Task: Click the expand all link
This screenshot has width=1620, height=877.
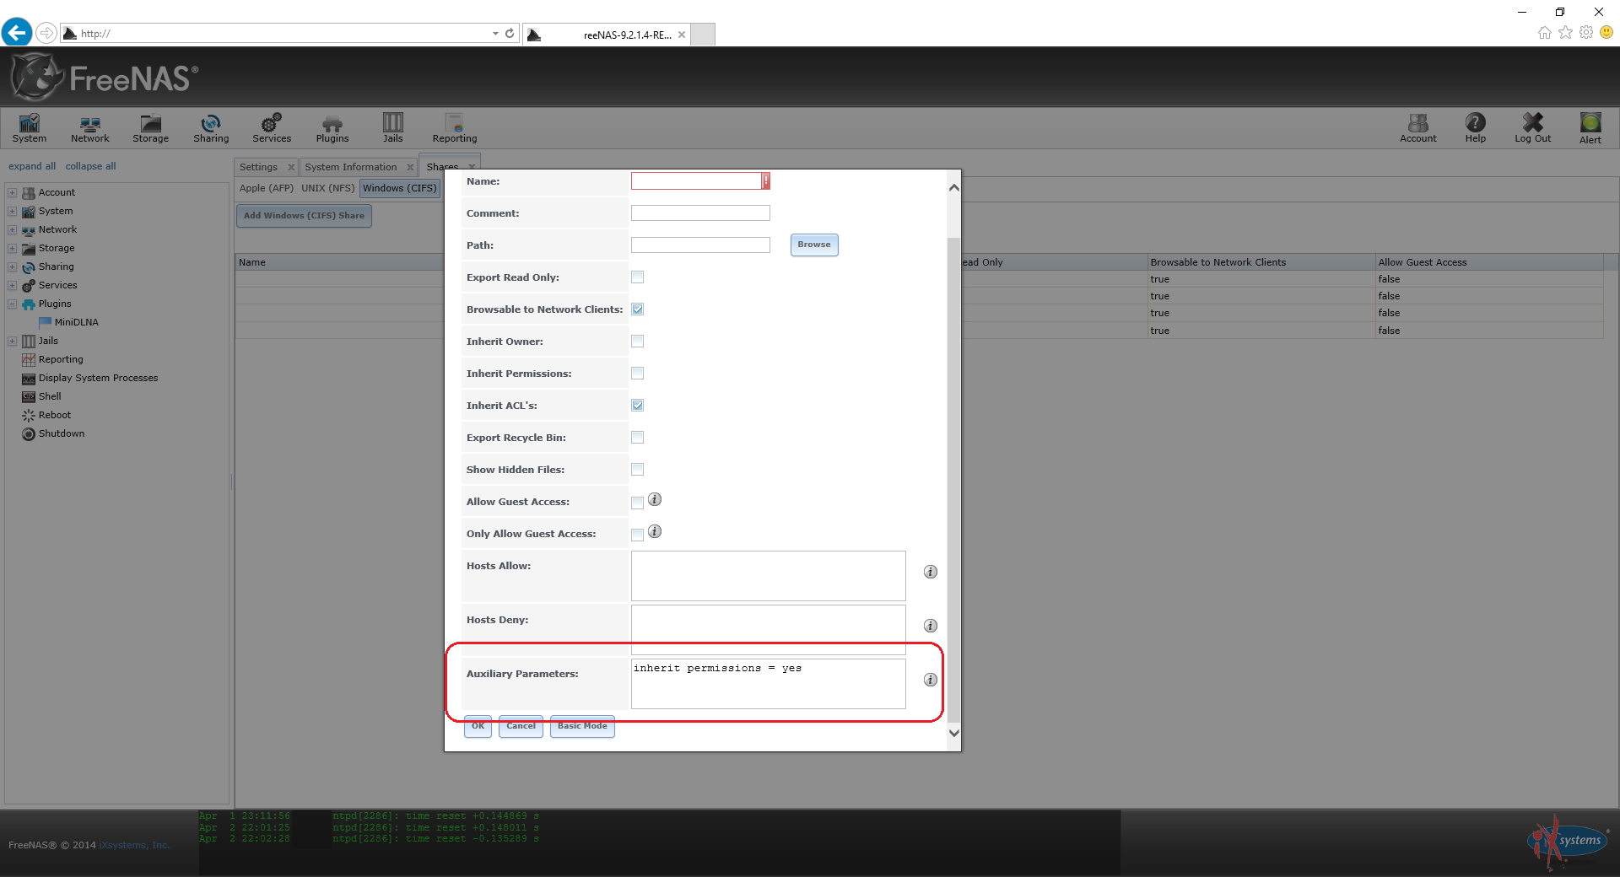Action: (32, 166)
